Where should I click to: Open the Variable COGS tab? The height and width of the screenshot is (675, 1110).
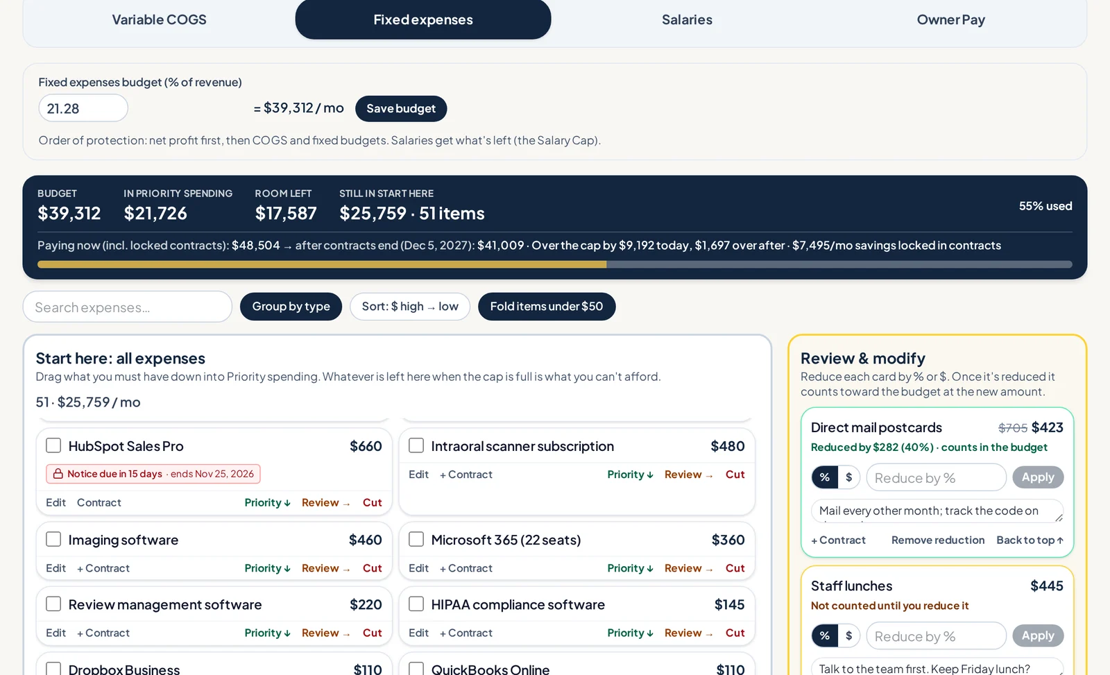tap(160, 19)
